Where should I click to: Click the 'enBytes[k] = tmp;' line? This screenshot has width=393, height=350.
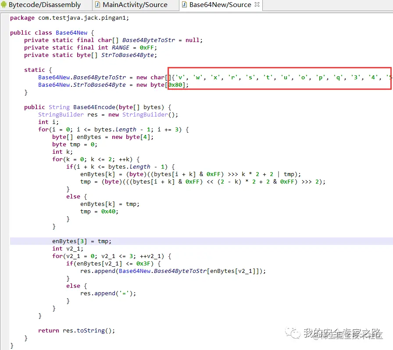click(x=110, y=204)
